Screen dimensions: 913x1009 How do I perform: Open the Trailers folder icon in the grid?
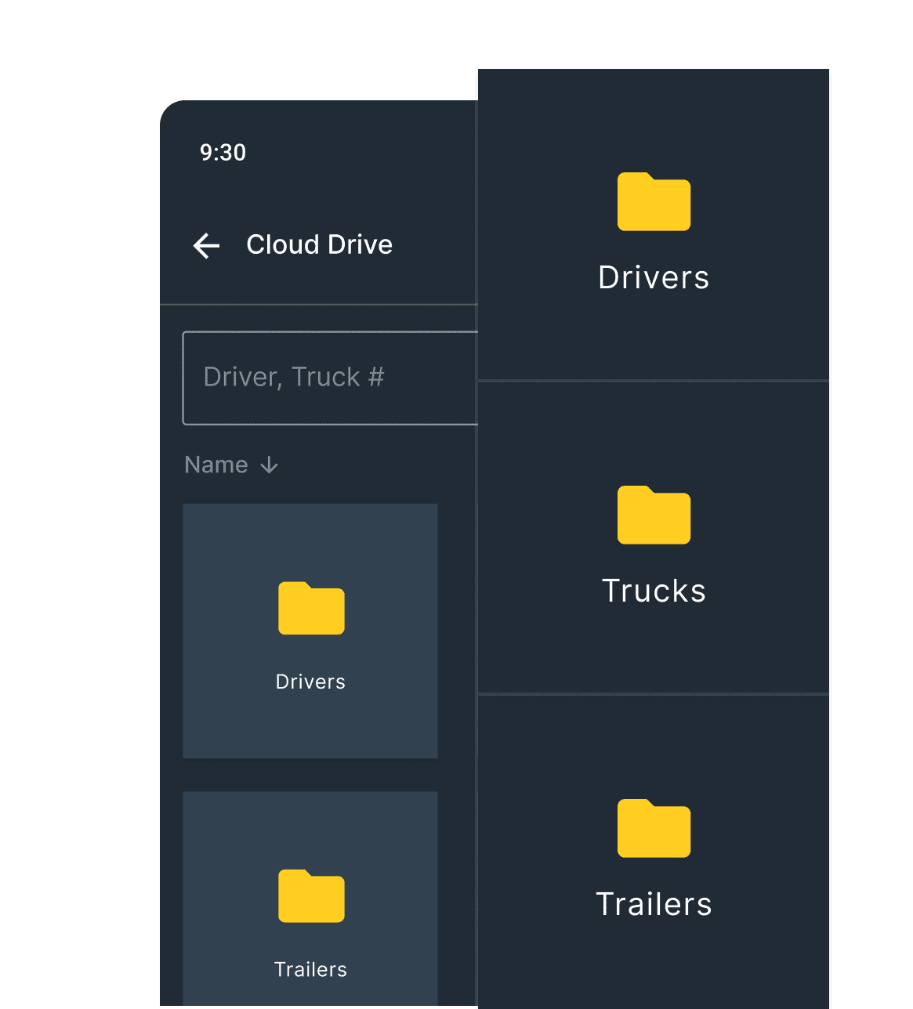coord(310,896)
